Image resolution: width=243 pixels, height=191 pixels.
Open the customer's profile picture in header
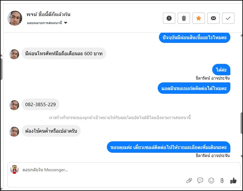15,18
